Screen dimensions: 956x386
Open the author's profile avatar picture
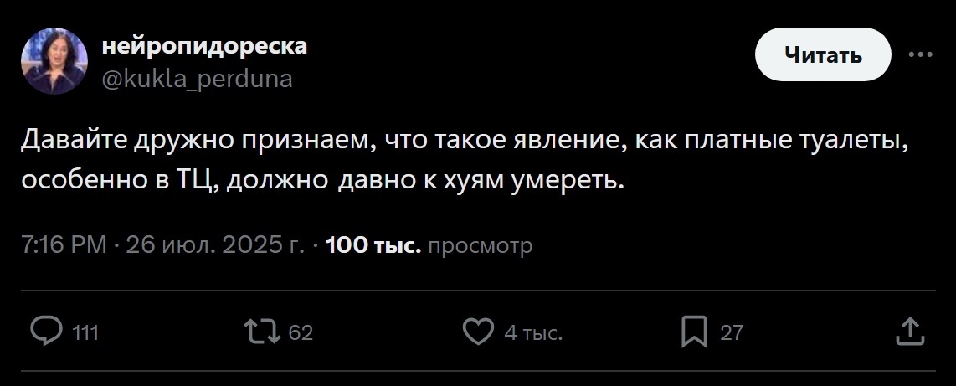(54, 60)
